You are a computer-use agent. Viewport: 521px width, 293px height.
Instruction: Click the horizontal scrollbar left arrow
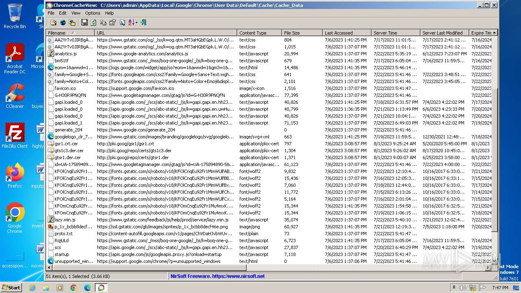50,267
